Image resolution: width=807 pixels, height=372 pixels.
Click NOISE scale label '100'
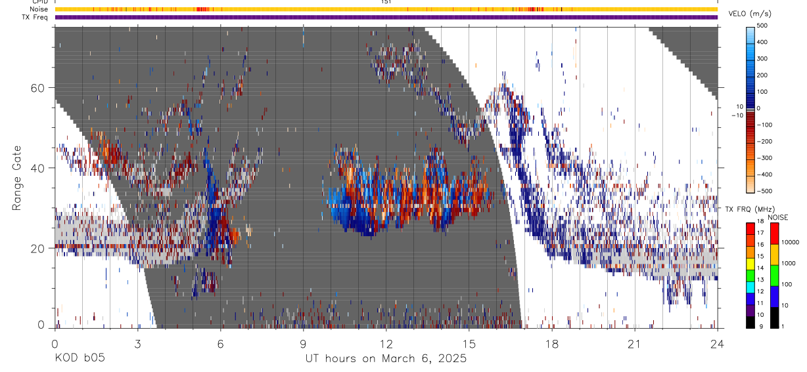[786, 284]
